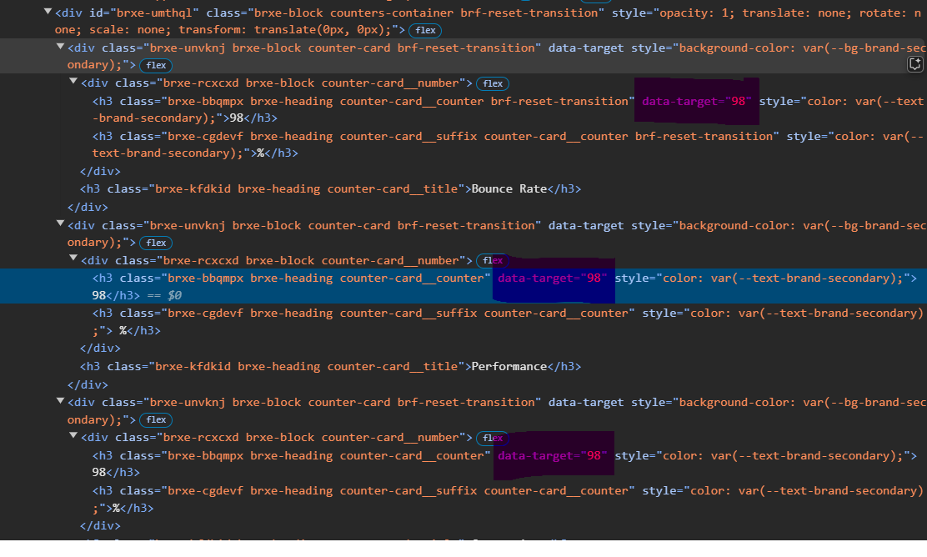Collapse the first counter-card__number div
927x557 pixels.
(73, 82)
